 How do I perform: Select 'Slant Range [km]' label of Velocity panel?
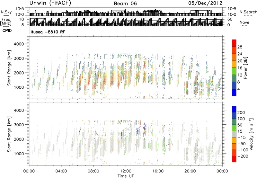[x=9, y=134]
